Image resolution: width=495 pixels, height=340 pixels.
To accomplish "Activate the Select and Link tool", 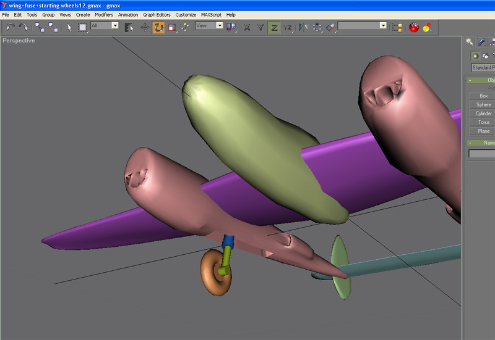I will [x=40, y=27].
